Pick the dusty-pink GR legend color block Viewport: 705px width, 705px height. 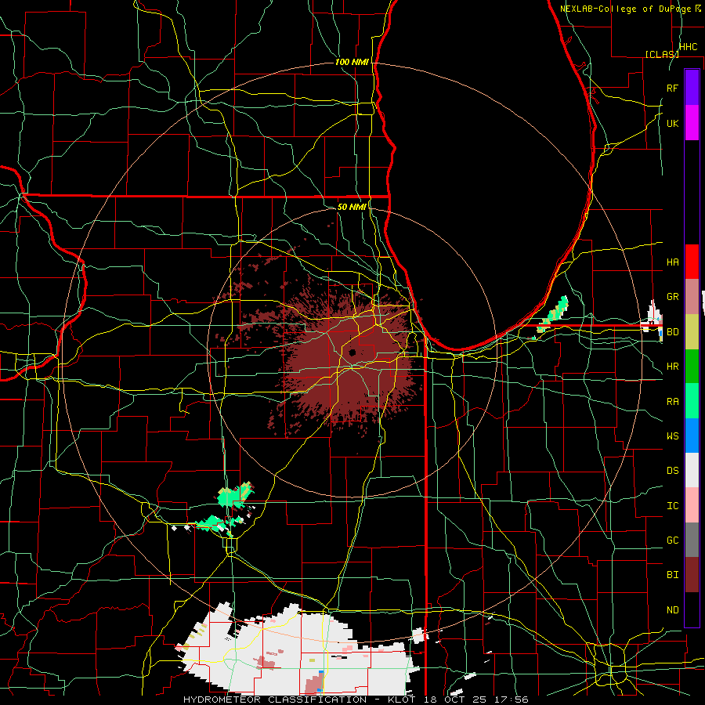coord(692,297)
